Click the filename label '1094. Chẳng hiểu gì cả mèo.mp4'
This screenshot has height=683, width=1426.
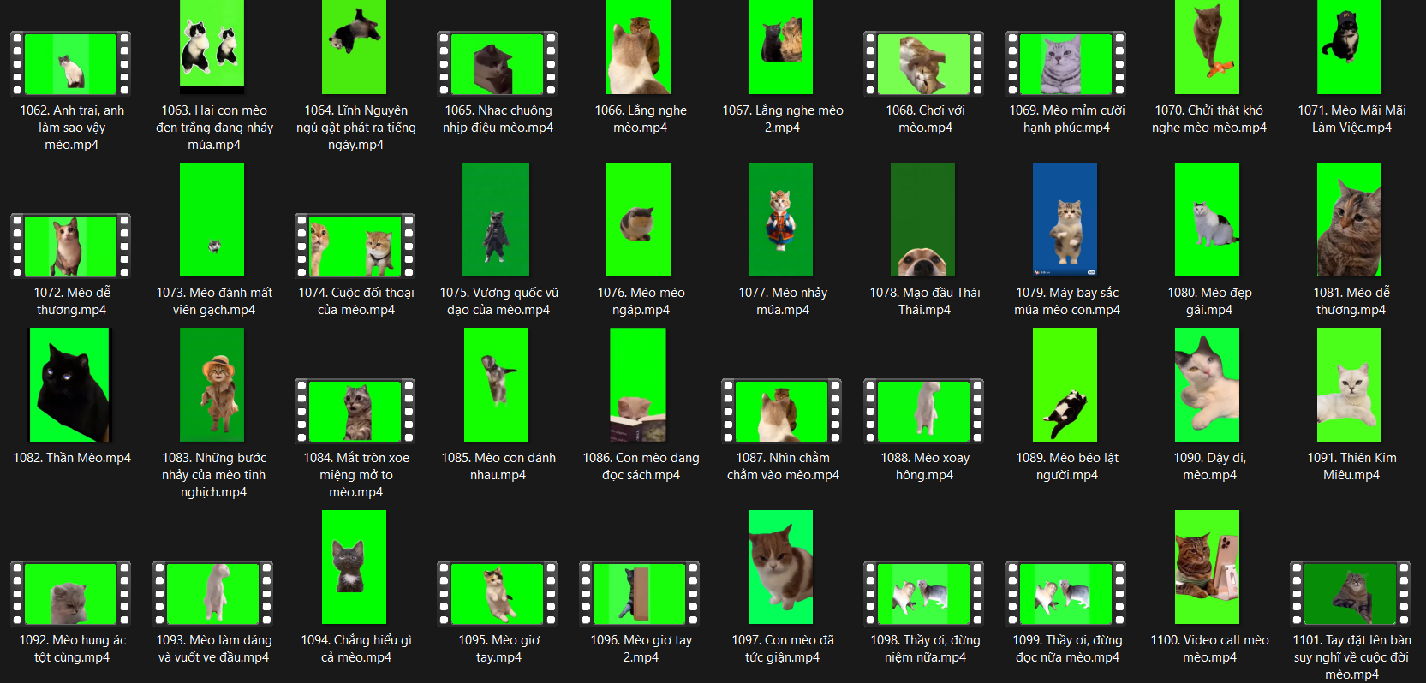click(355, 649)
